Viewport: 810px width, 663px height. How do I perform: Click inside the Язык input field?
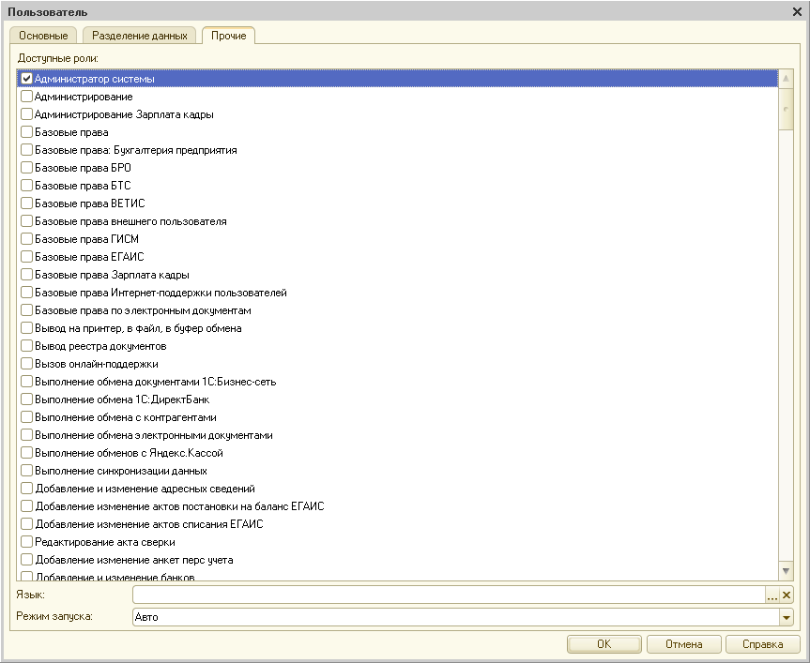tap(449, 595)
